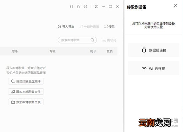
Task: Choose Wi-Fi连接 connection option
Action: (154, 68)
